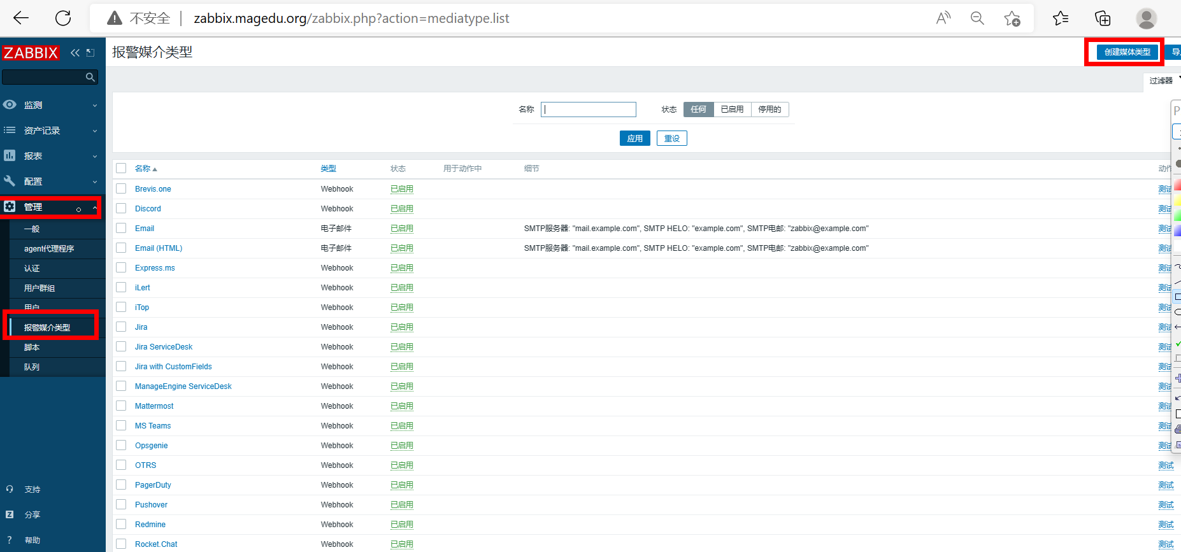
Task: Open the Pushover media type link
Action: [x=151, y=505]
